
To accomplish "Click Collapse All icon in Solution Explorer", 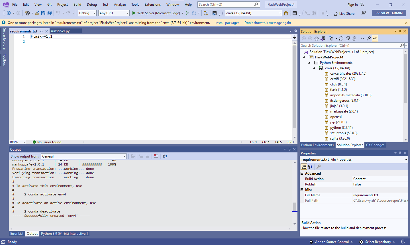I will point(348,38).
